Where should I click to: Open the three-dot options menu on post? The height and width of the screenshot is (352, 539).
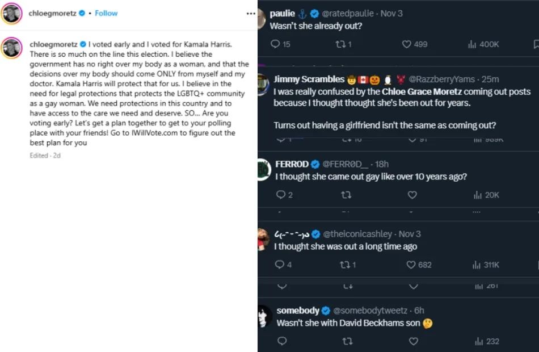click(x=250, y=13)
